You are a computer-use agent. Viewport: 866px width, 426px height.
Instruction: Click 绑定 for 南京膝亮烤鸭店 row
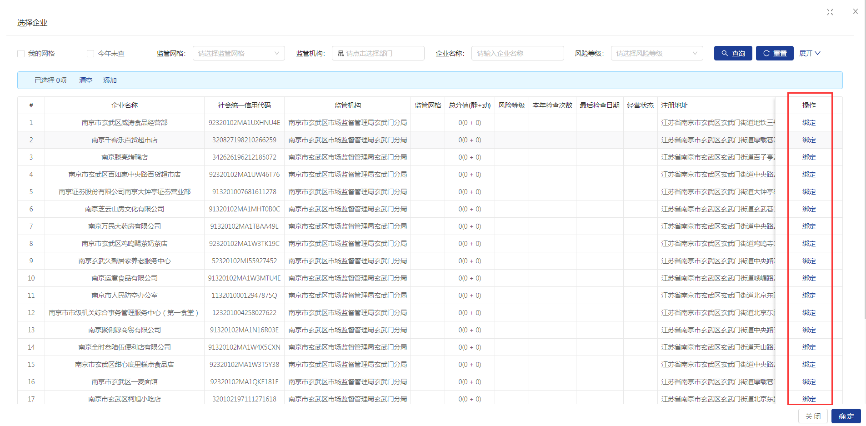[809, 157]
